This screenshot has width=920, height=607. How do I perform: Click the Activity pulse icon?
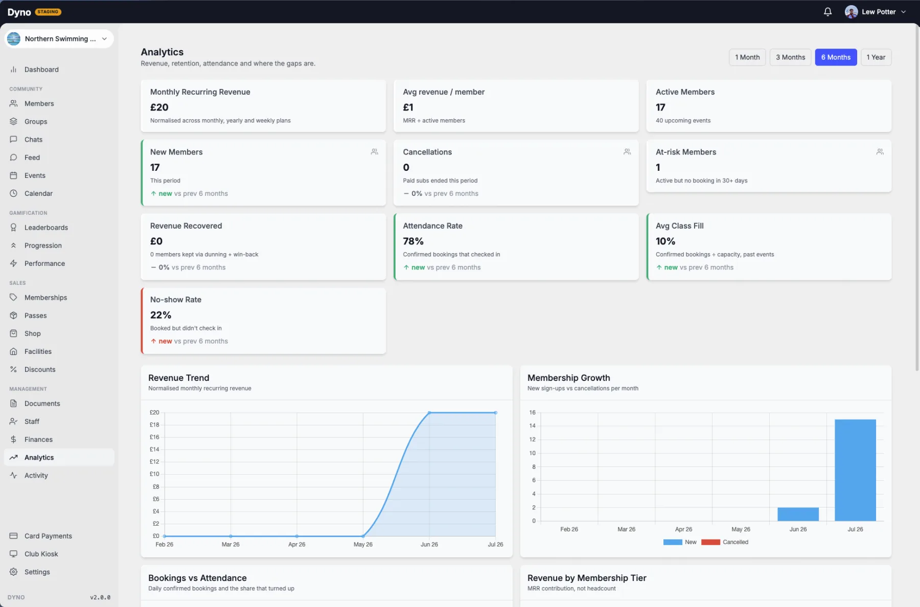13,475
